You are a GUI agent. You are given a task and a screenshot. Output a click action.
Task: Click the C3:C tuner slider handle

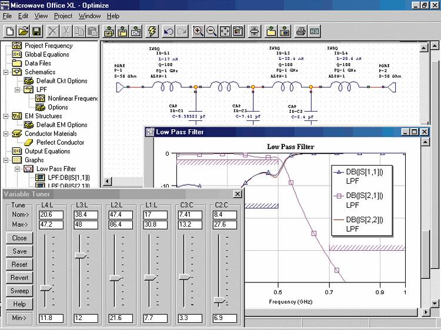pos(185,277)
